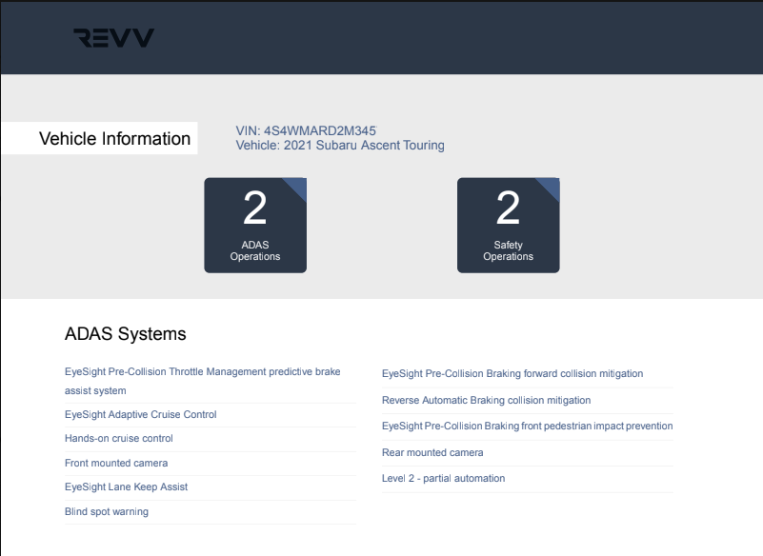763x556 pixels.
Task: Click the VIN: 4S4WMARD2M345 text
Action: click(x=306, y=130)
